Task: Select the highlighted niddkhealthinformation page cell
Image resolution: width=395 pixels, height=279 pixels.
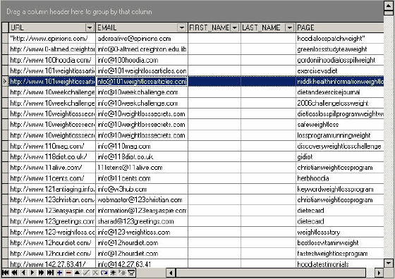Action: coord(340,81)
